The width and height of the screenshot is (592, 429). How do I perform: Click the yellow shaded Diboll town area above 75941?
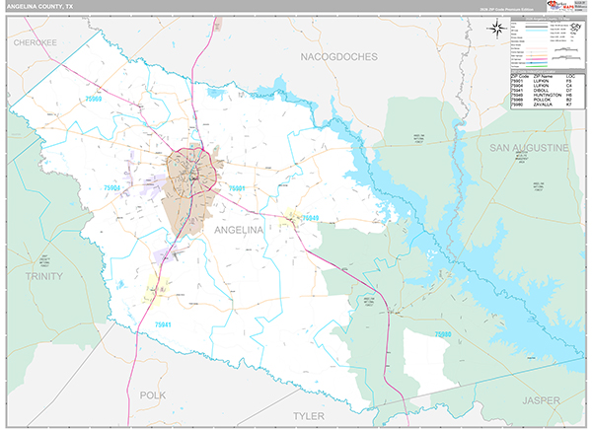tap(155, 290)
